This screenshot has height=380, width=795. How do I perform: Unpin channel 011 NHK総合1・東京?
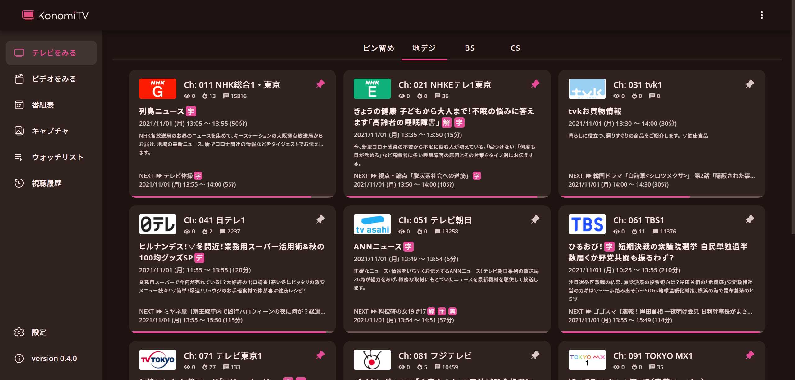click(x=320, y=84)
